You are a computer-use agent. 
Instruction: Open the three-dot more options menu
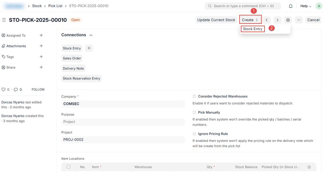click(x=298, y=20)
